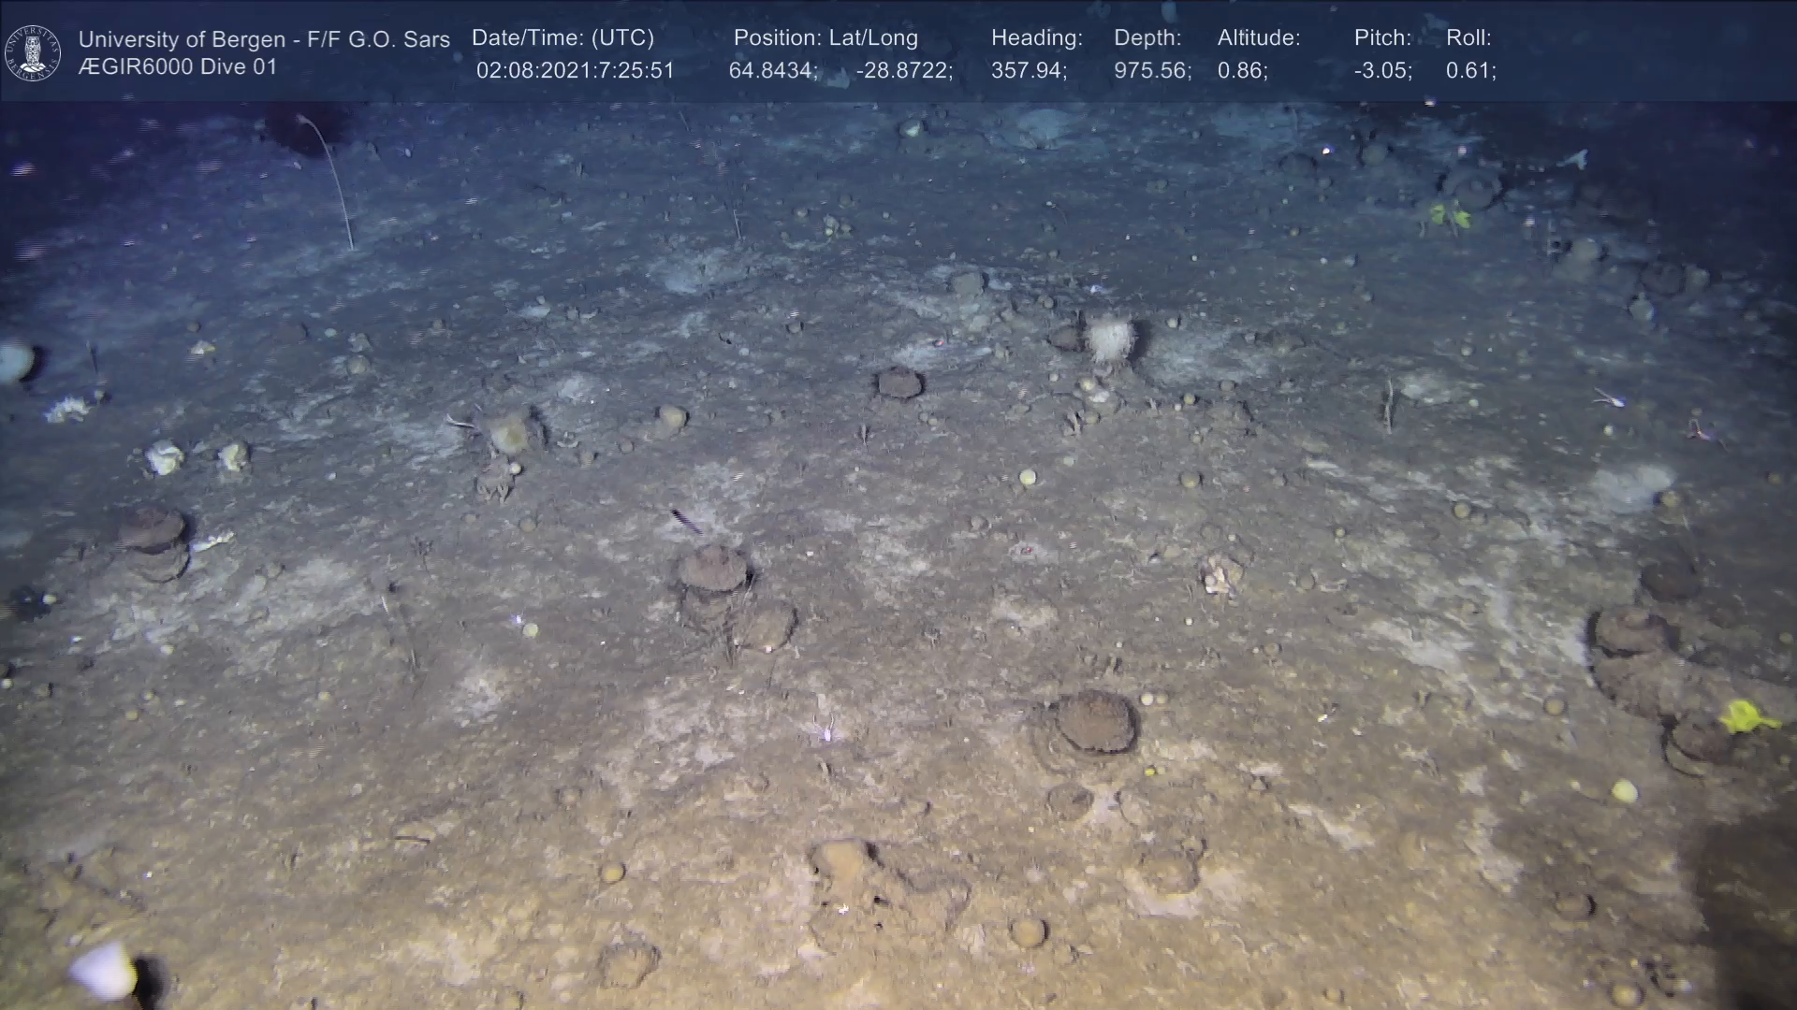Image resolution: width=1797 pixels, height=1010 pixels.
Task: Click the 'Heading:' label
Action: coord(1036,38)
